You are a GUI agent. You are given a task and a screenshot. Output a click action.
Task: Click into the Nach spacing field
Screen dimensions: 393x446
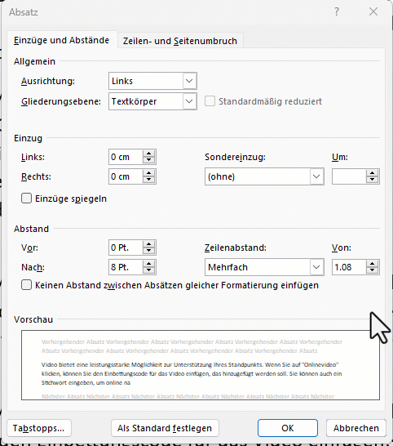point(126,267)
